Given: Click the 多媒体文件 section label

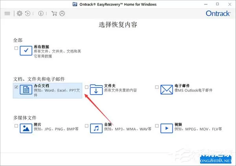Looking at the screenshot, I should [25, 118].
